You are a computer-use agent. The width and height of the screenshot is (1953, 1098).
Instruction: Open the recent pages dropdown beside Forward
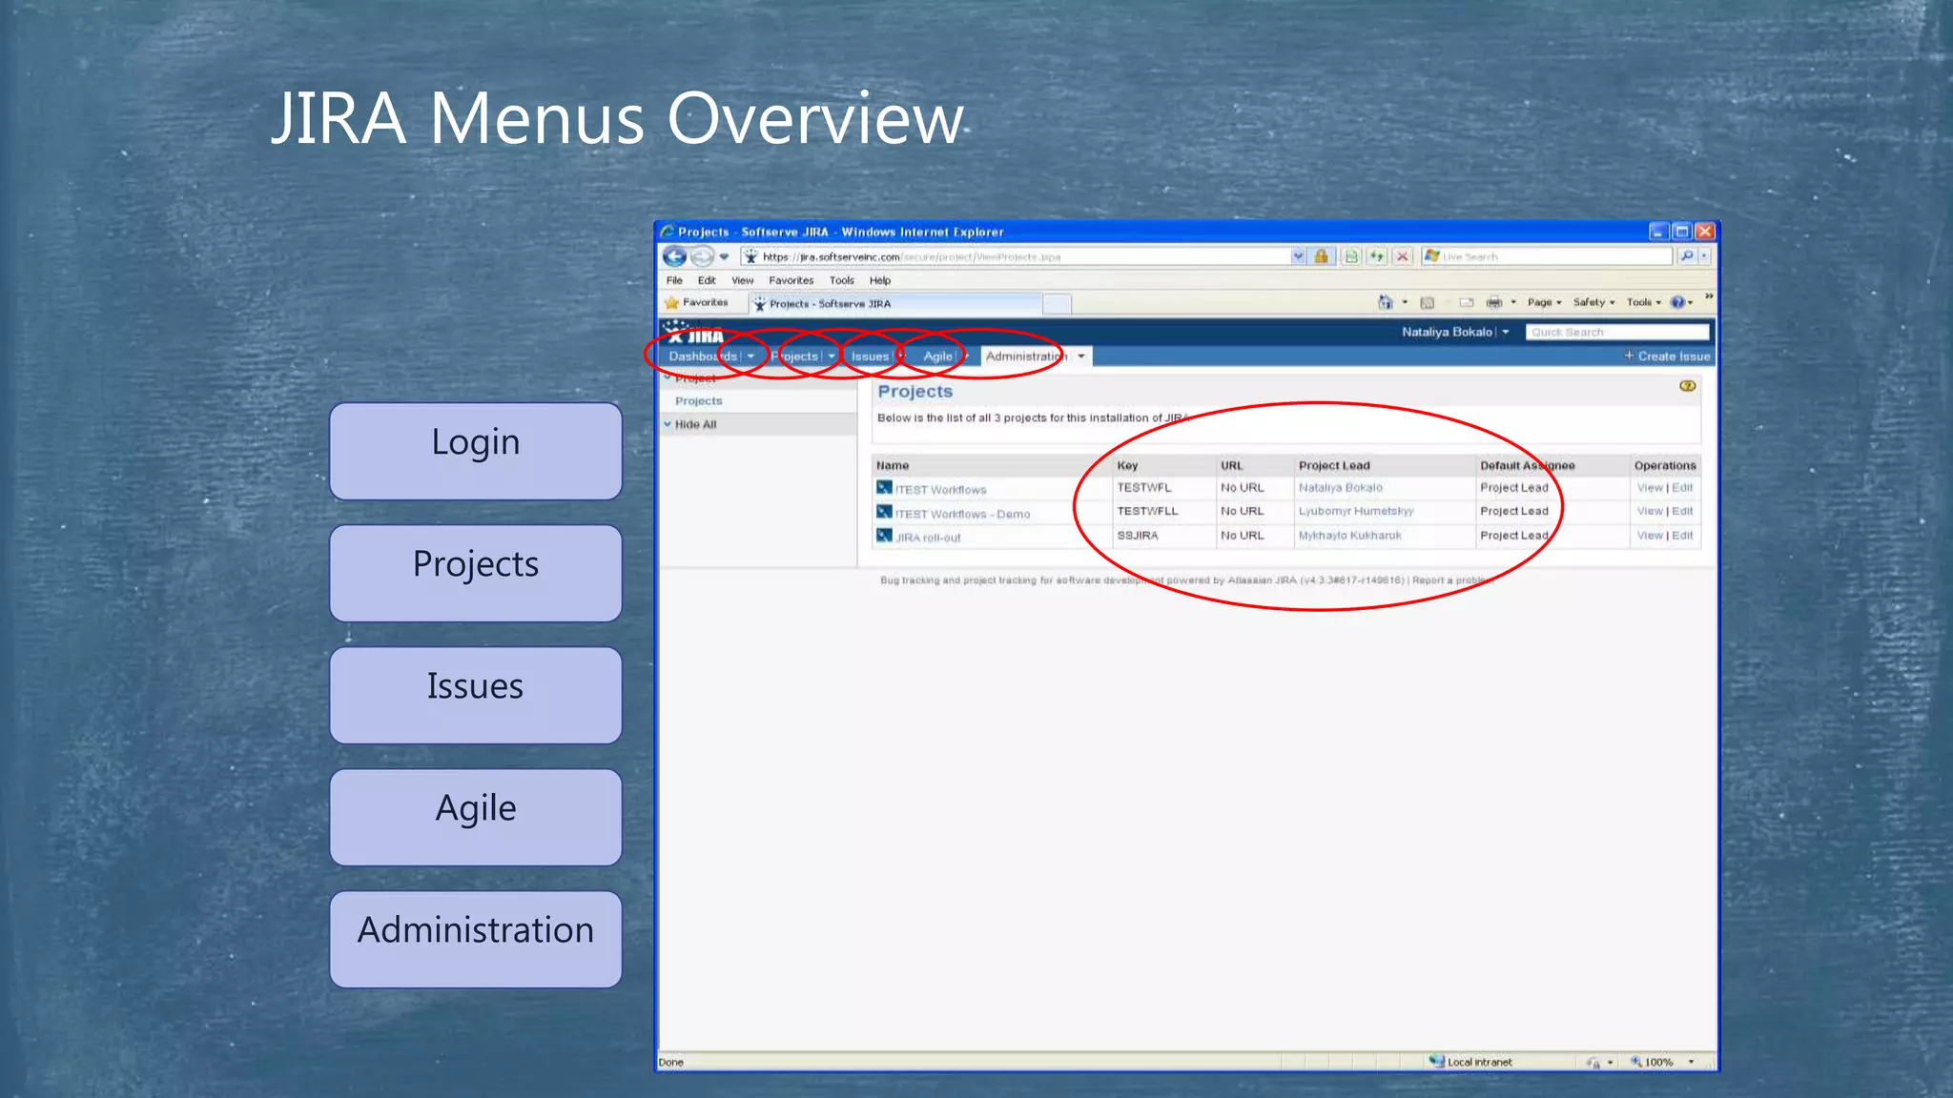[724, 256]
